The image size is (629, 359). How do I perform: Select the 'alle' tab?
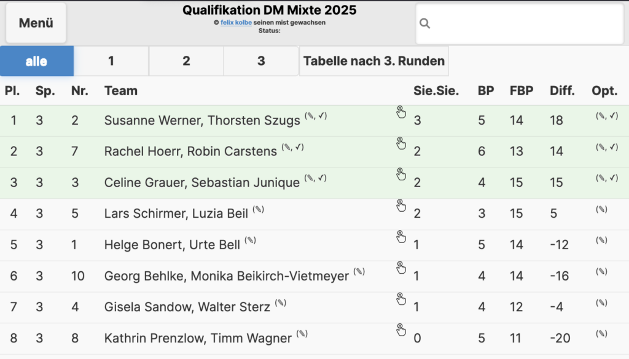click(36, 61)
